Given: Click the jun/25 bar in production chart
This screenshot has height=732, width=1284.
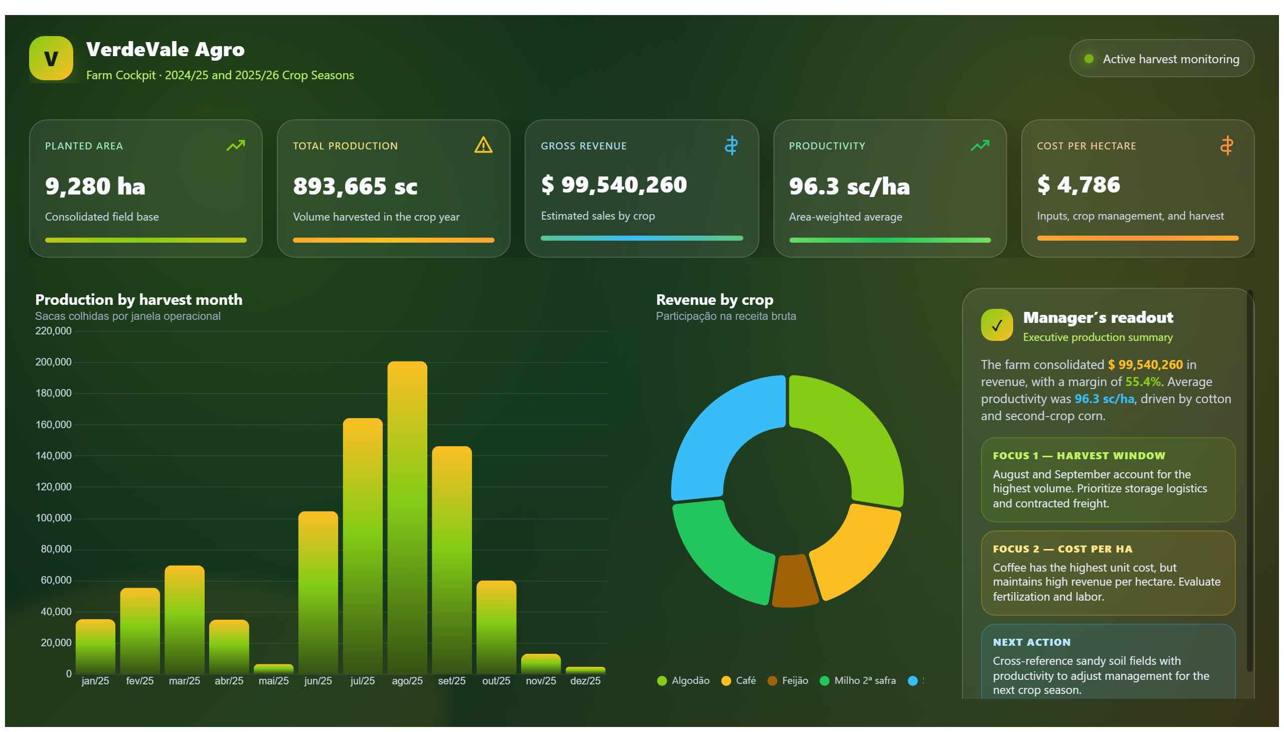Looking at the screenshot, I should 318,592.
